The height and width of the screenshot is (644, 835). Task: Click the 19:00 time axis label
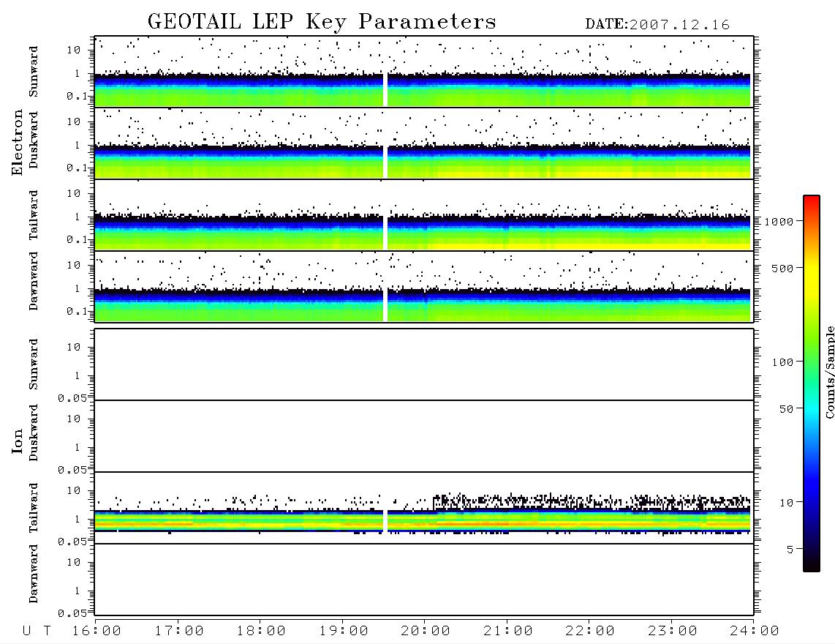[344, 632]
